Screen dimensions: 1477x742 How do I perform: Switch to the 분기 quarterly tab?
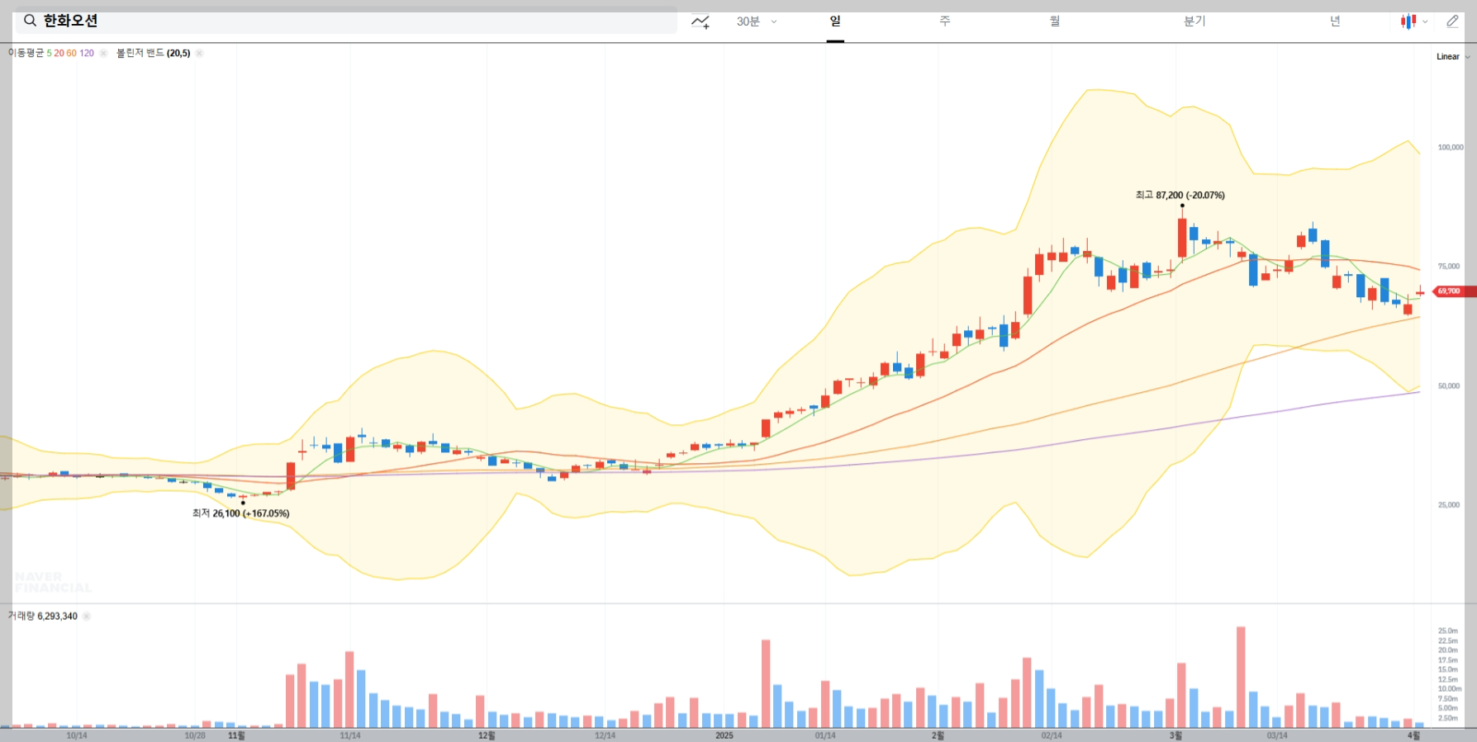pos(1194,21)
